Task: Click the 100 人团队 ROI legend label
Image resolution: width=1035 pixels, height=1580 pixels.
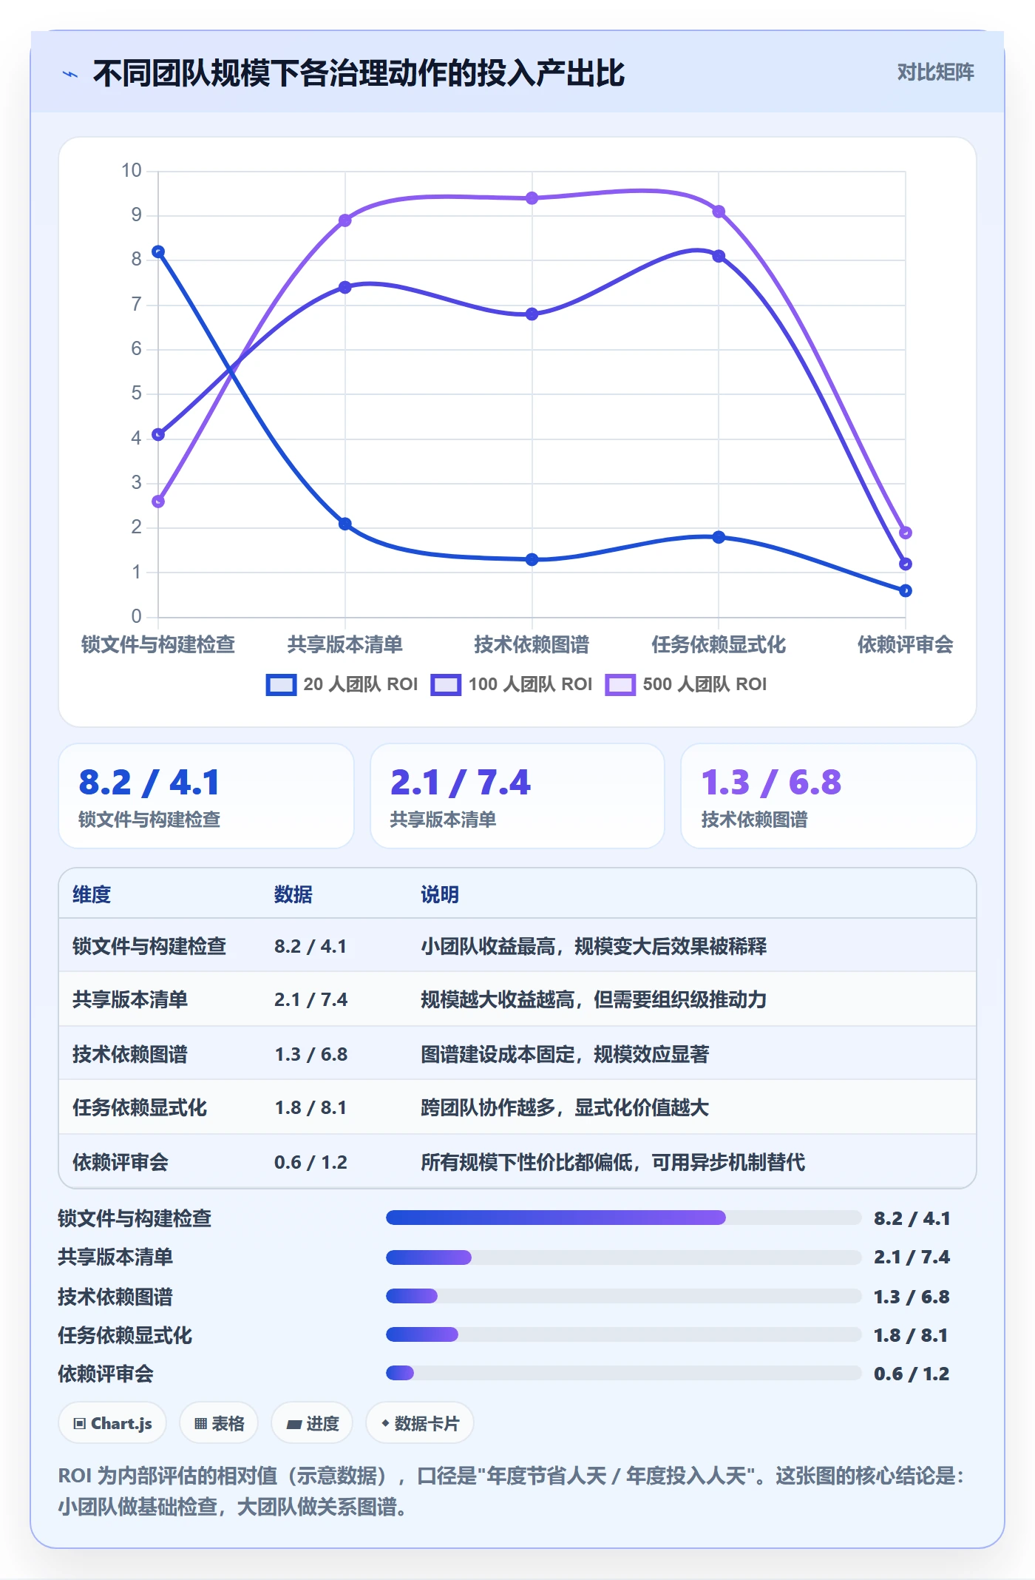Action: (x=531, y=684)
